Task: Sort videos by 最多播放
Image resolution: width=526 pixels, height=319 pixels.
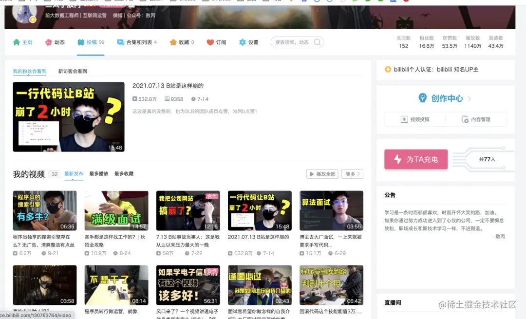Action: pos(98,174)
